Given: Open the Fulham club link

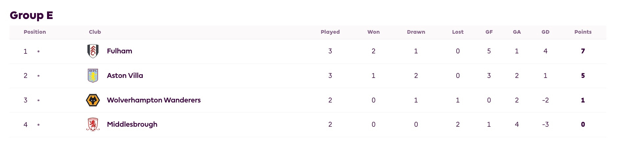Looking at the screenshot, I should [x=119, y=51].
